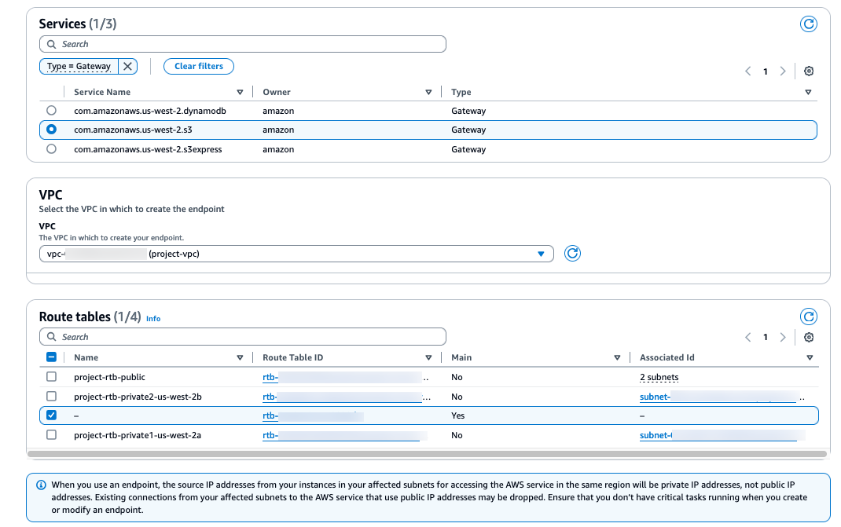The height and width of the screenshot is (527, 841).
Task: Go to next page of Services
Action: pos(783,71)
